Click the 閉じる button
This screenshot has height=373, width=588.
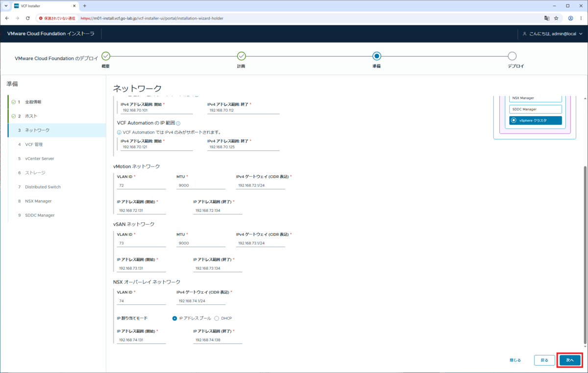coord(515,360)
